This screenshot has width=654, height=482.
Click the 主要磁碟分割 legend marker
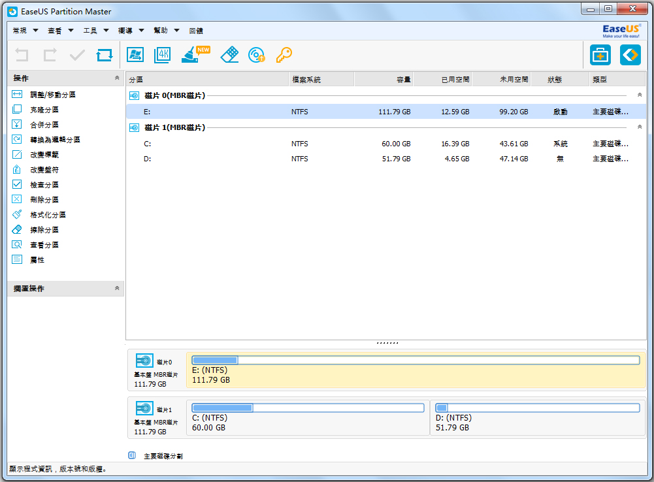132,455
